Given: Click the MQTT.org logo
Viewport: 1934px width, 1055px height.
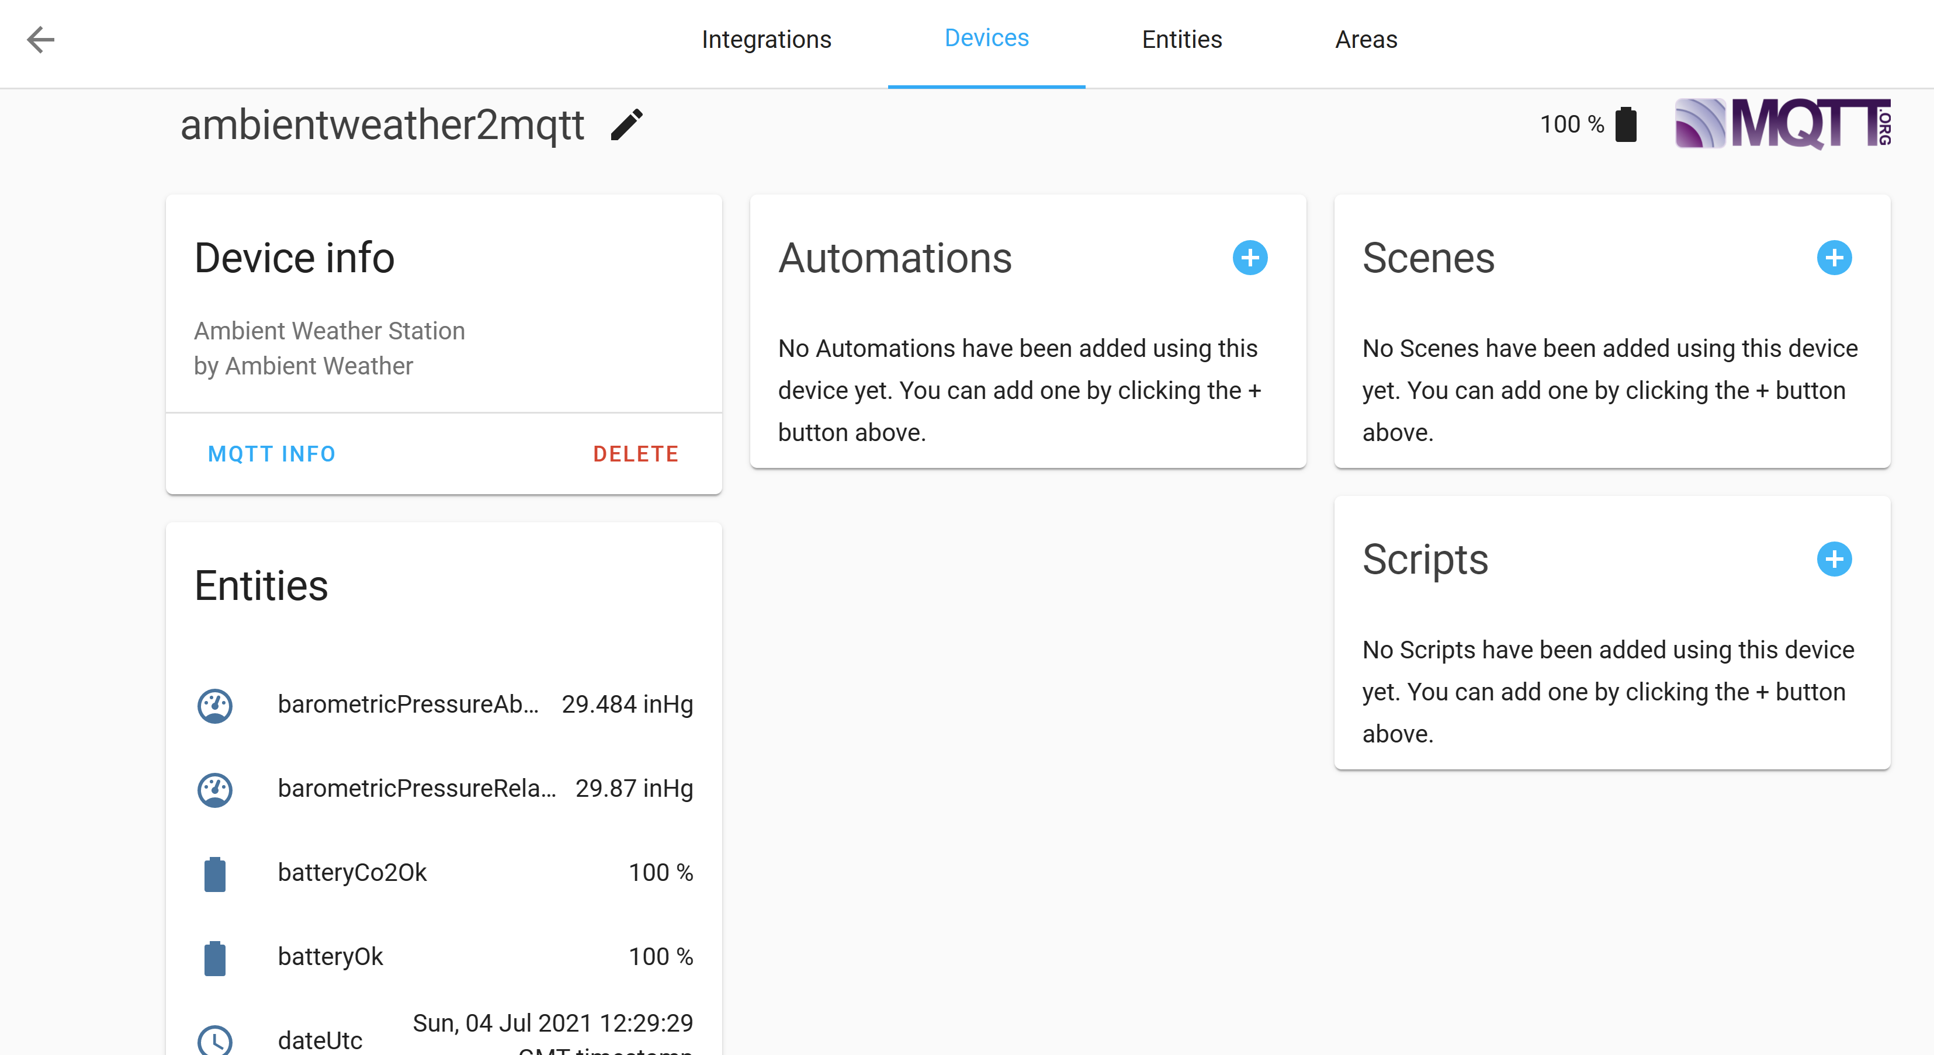Looking at the screenshot, I should click(1782, 124).
